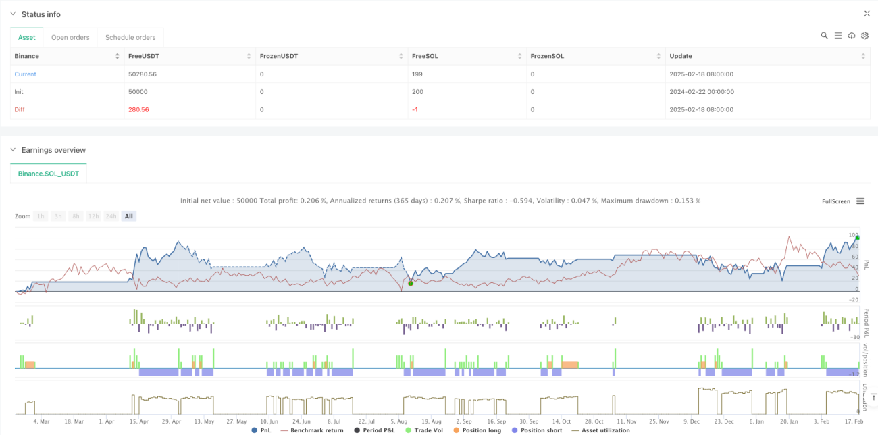Sort by Binance column sort arrows
Image resolution: width=878 pixels, height=435 pixels.
(x=118, y=56)
